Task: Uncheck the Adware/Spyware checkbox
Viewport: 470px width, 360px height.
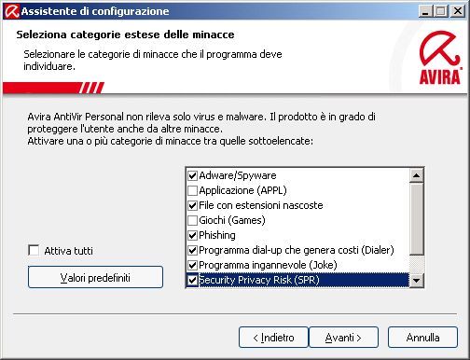Action: 192,175
